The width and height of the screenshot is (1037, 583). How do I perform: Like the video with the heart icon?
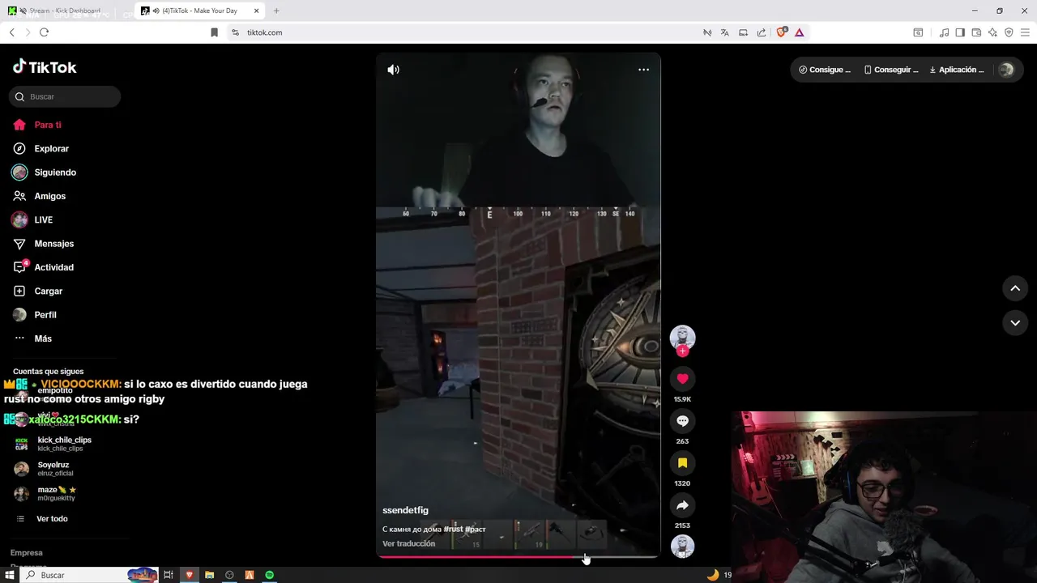pyautogui.click(x=682, y=379)
